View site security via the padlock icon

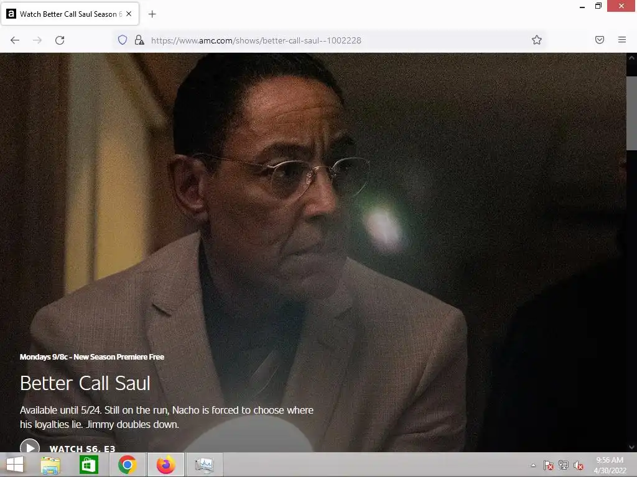pyautogui.click(x=139, y=40)
